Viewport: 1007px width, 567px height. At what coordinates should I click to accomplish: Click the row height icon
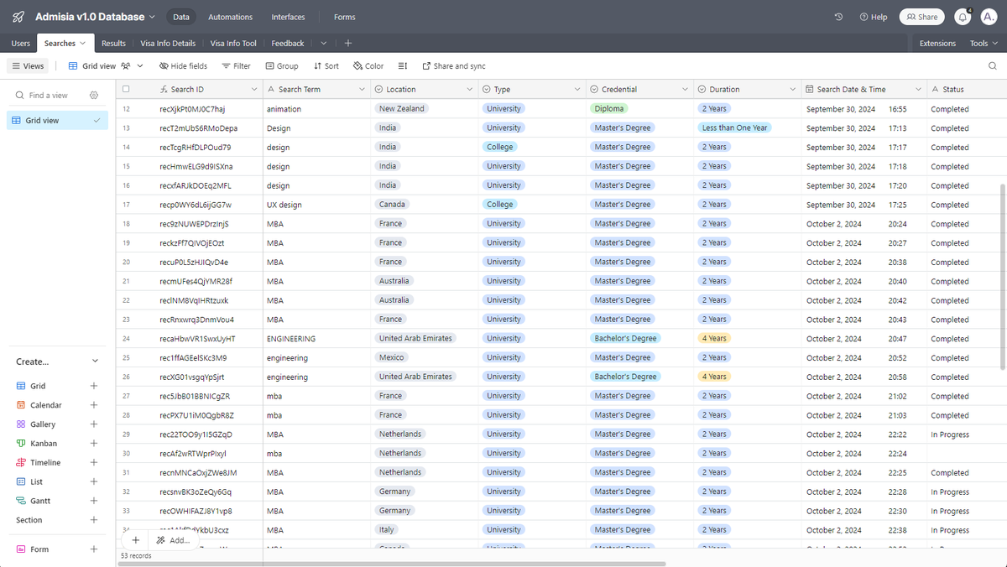coord(403,65)
